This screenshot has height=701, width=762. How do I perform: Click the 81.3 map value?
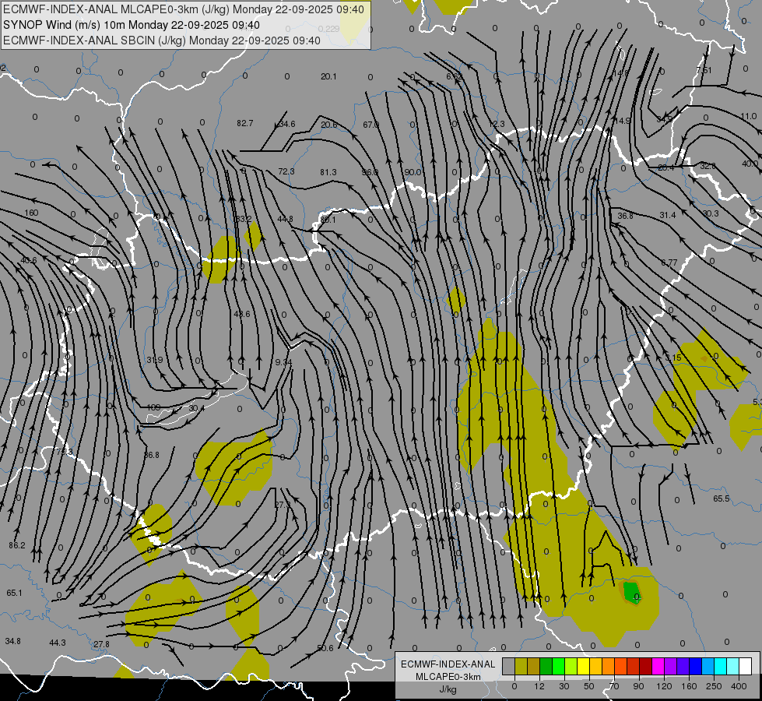pyautogui.click(x=328, y=172)
